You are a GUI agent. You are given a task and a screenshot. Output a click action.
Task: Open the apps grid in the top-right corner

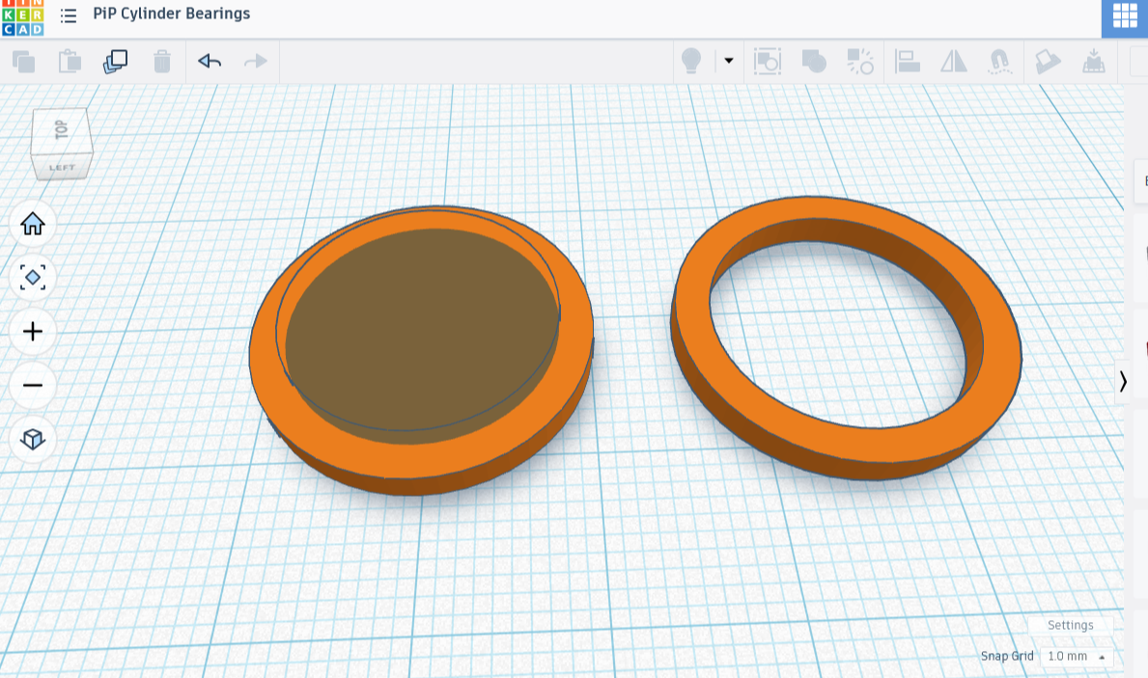coord(1124,15)
